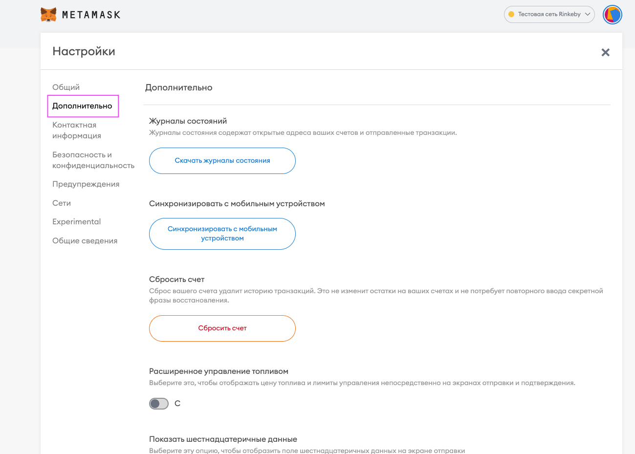Click the Журналы состояний heading

pyautogui.click(x=188, y=121)
